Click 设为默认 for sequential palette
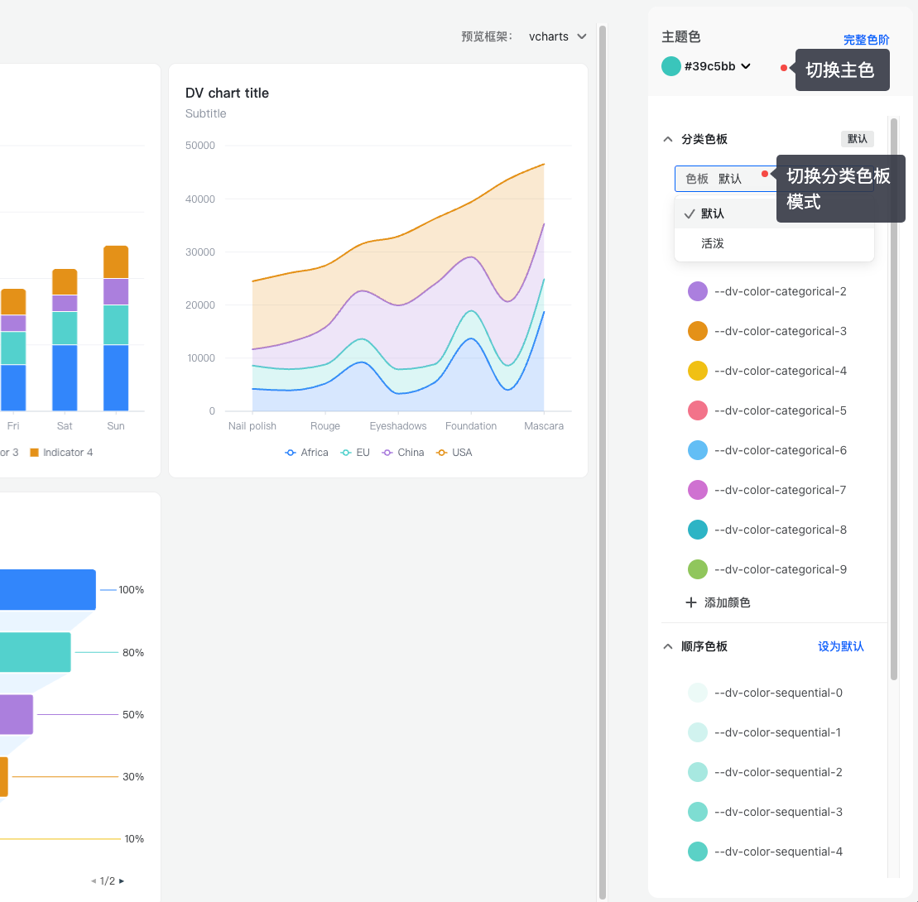The width and height of the screenshot is (918, 902). click(840, 646)
